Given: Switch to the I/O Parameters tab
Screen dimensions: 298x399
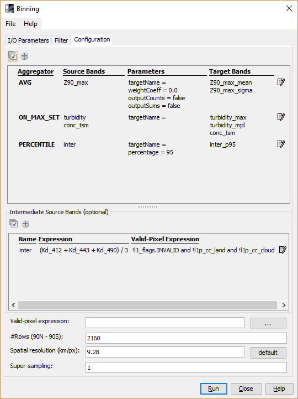Looking at the screenshot, I should (x=28, y=40).
